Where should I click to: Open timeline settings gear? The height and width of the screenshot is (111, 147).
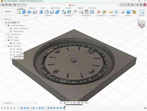pyautogui.click(x=145, y=108)
